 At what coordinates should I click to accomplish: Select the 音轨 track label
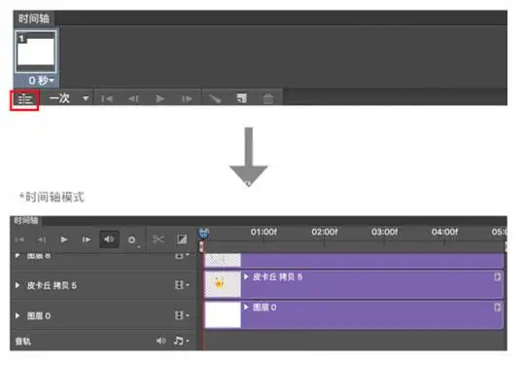22,342
